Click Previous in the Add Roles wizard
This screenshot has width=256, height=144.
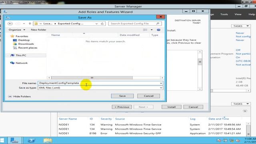click(x=122, y=107)
